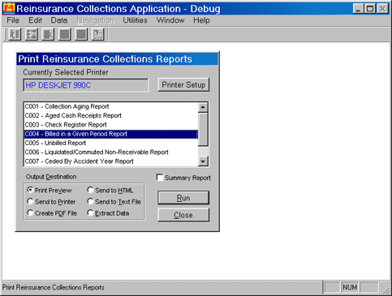This screenshot has height=296, width=392.
Task: Click the report list scroll up arrow
Action: point(203,107)
